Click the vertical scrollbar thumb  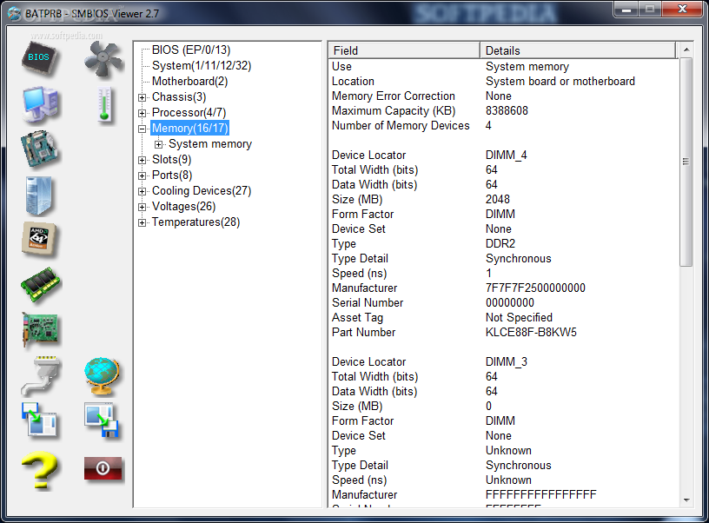(686, 162)
